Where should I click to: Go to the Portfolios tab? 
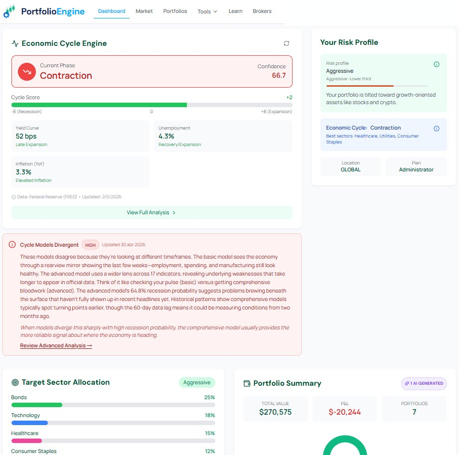(x=175, y=11)
